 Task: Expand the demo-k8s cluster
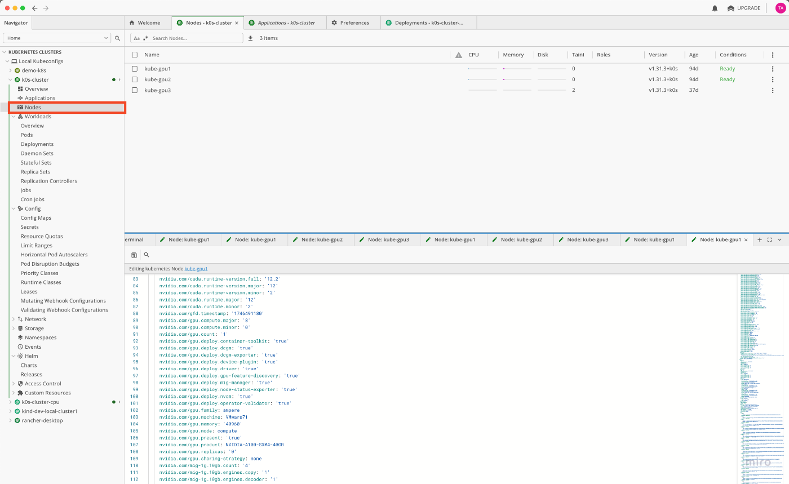[x=10, y=70]
